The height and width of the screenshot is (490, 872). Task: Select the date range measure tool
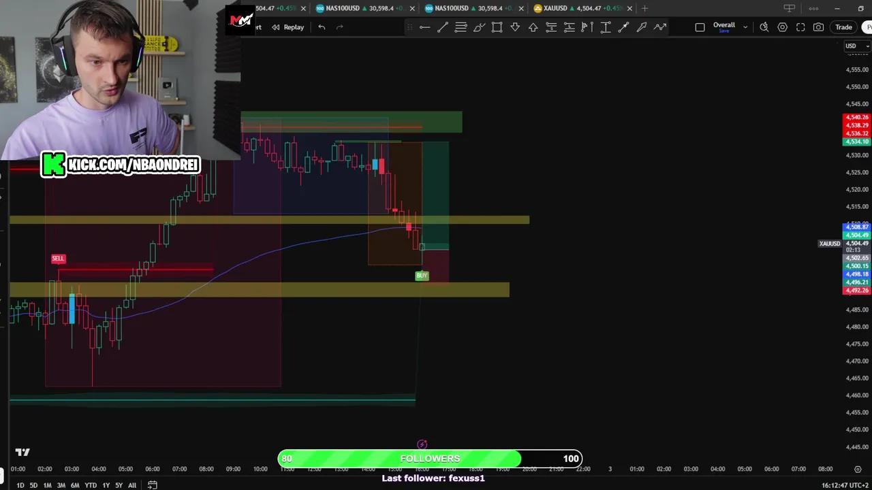(587, 27)
